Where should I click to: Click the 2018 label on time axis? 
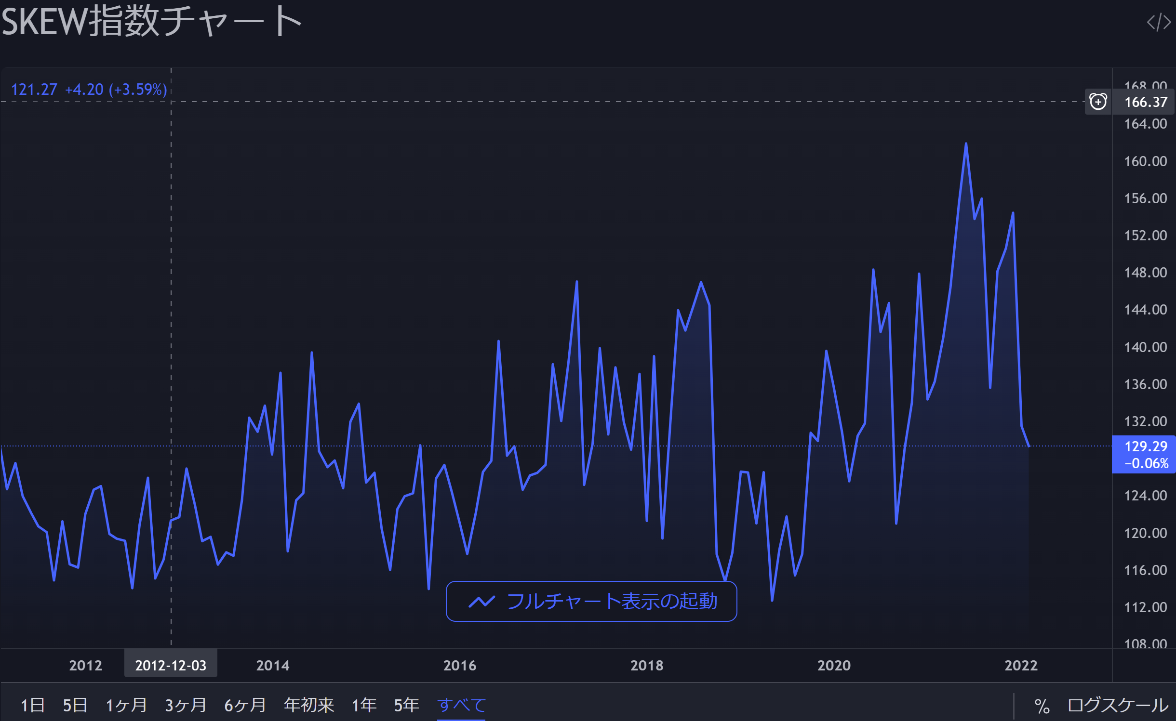(x=647, y=665)
